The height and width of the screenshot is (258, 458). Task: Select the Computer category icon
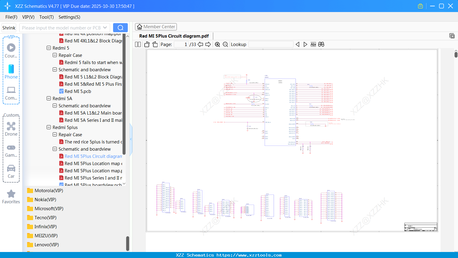click(11, 93)
